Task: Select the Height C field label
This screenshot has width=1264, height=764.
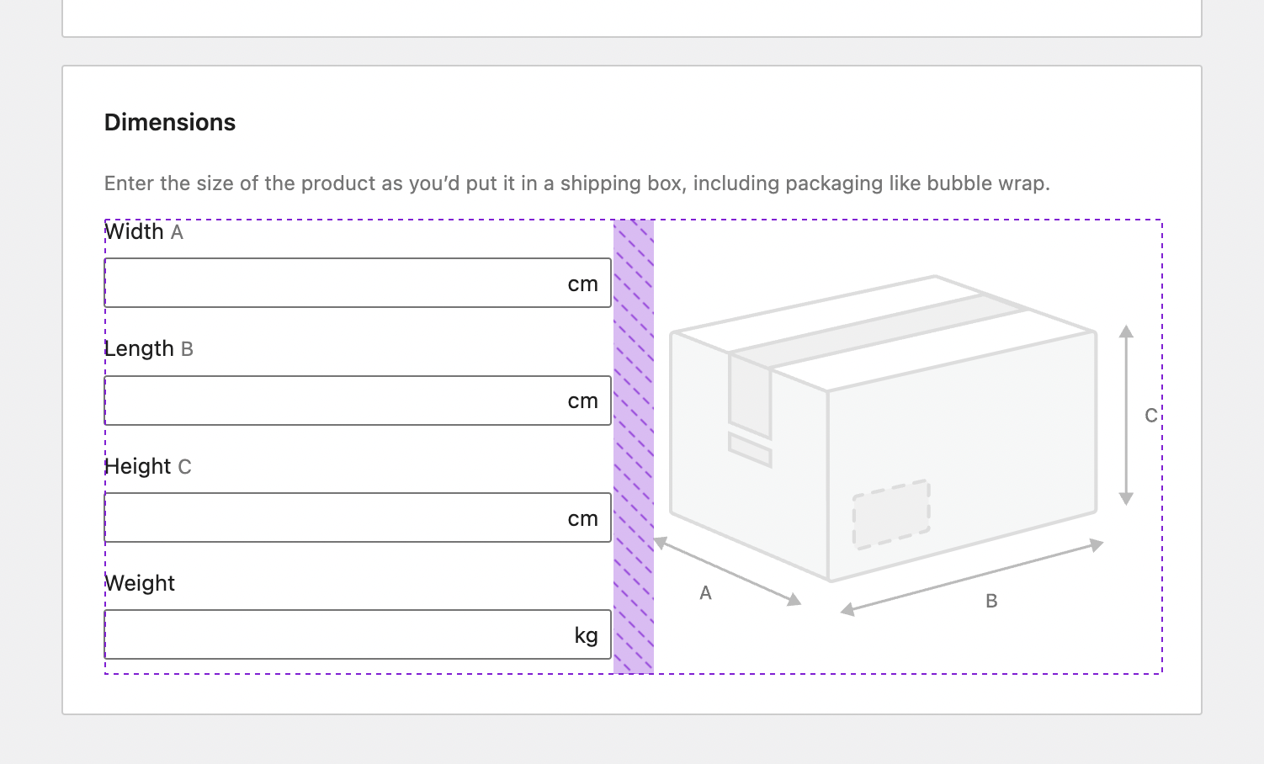Action: 148,465
